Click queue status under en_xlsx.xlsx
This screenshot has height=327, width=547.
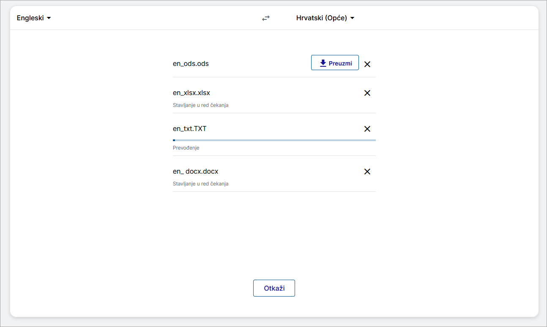(201, 105)
